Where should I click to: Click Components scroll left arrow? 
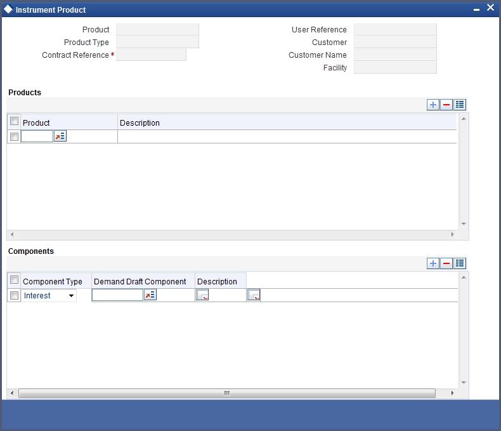coord(12,393)
